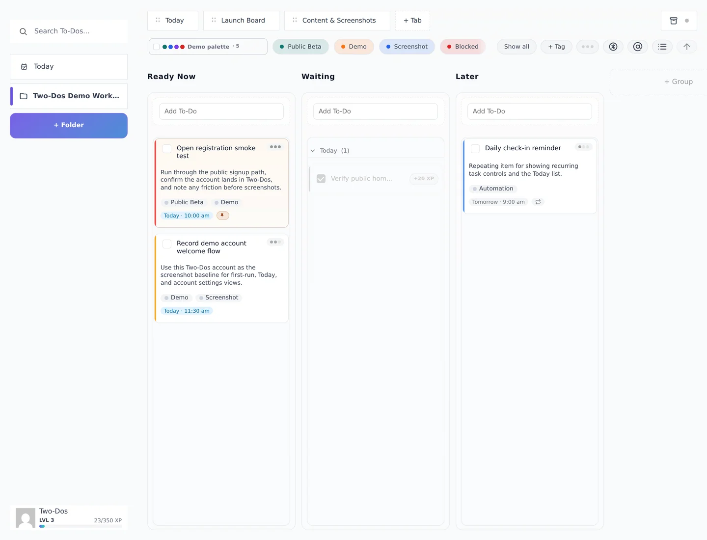Click the repeat icon on Daily check-in

point(538,202)
